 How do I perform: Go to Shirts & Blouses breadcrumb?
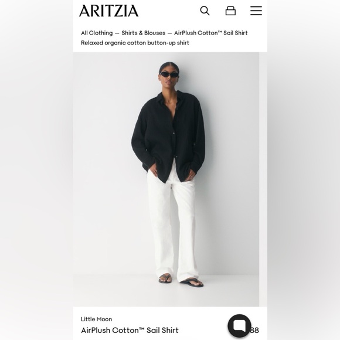tap(144, 33)
